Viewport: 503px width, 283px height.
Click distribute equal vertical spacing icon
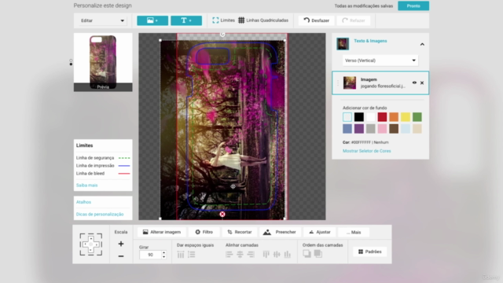[x=192, y=255]
